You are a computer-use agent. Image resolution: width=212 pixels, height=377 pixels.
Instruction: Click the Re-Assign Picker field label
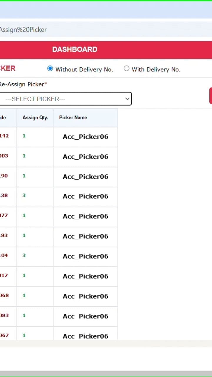tap(24, 84)
